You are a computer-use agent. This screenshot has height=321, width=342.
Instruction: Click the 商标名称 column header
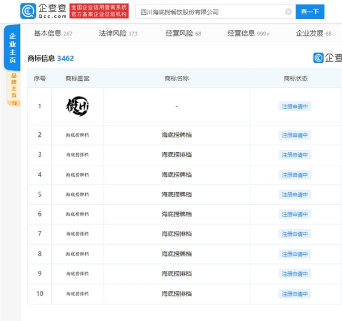(177, 78)
